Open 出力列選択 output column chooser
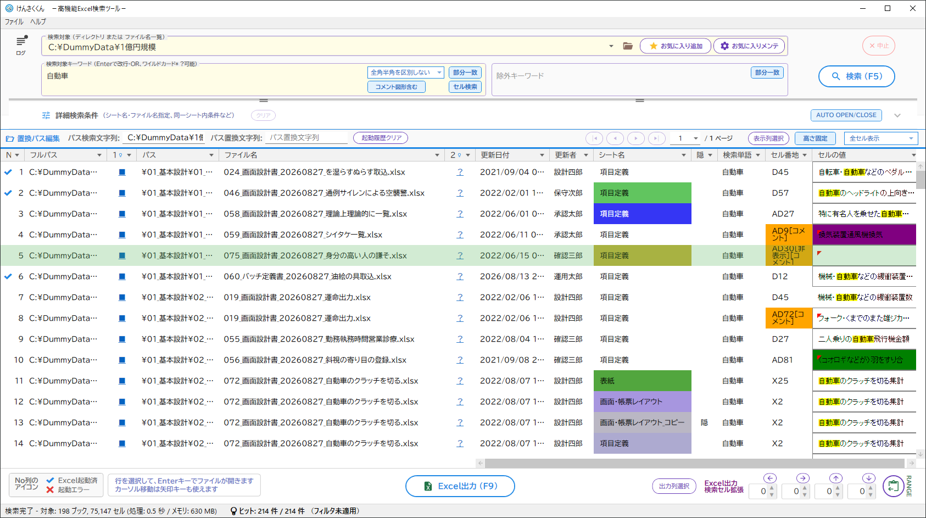 click(674, 486)
